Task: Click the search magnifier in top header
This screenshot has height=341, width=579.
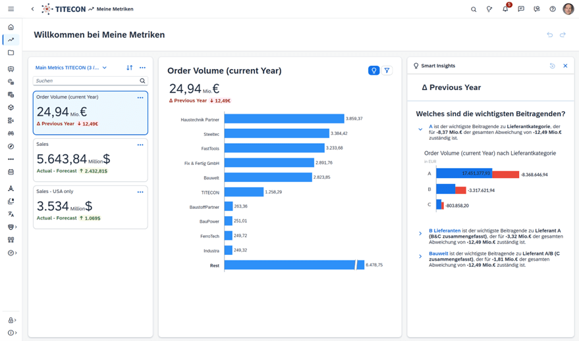Action: click(x=474, y=9)
